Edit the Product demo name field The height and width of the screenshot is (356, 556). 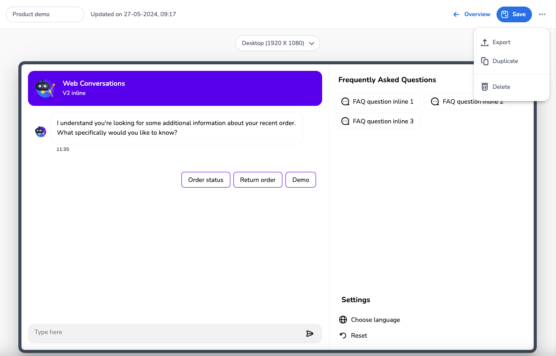(x=45, y=14)
